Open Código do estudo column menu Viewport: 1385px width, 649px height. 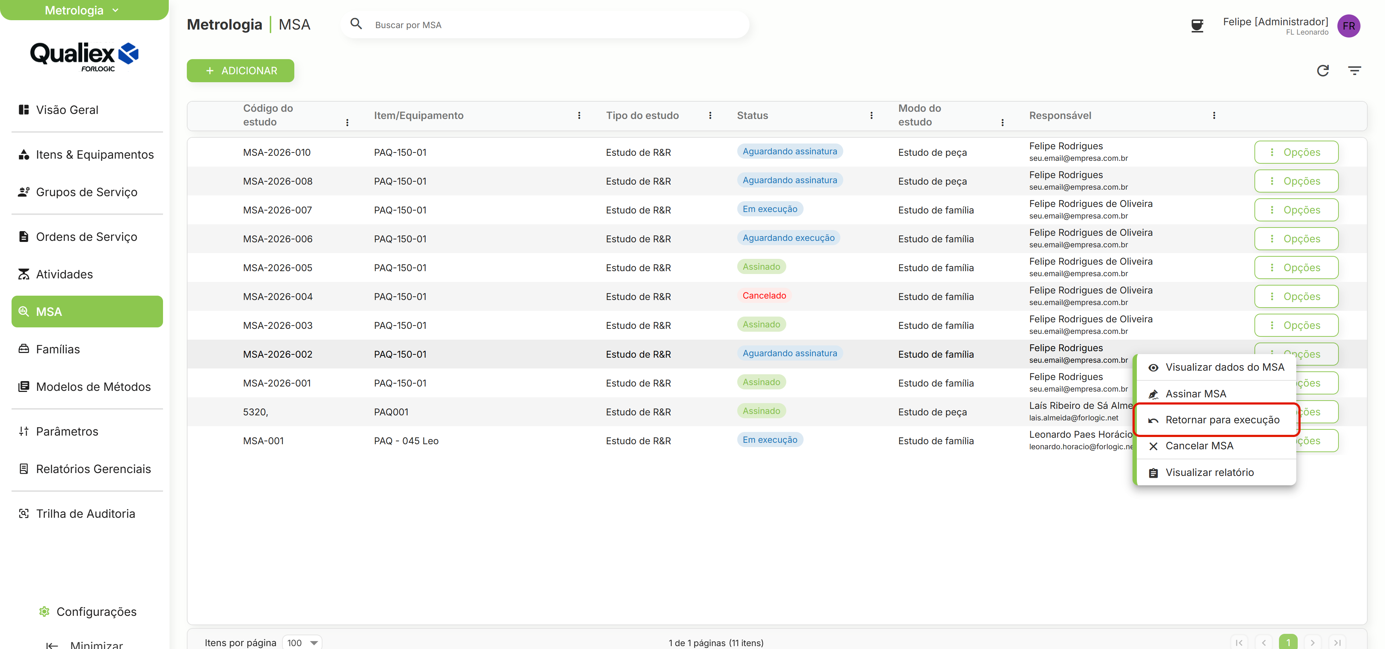[347, 123]
